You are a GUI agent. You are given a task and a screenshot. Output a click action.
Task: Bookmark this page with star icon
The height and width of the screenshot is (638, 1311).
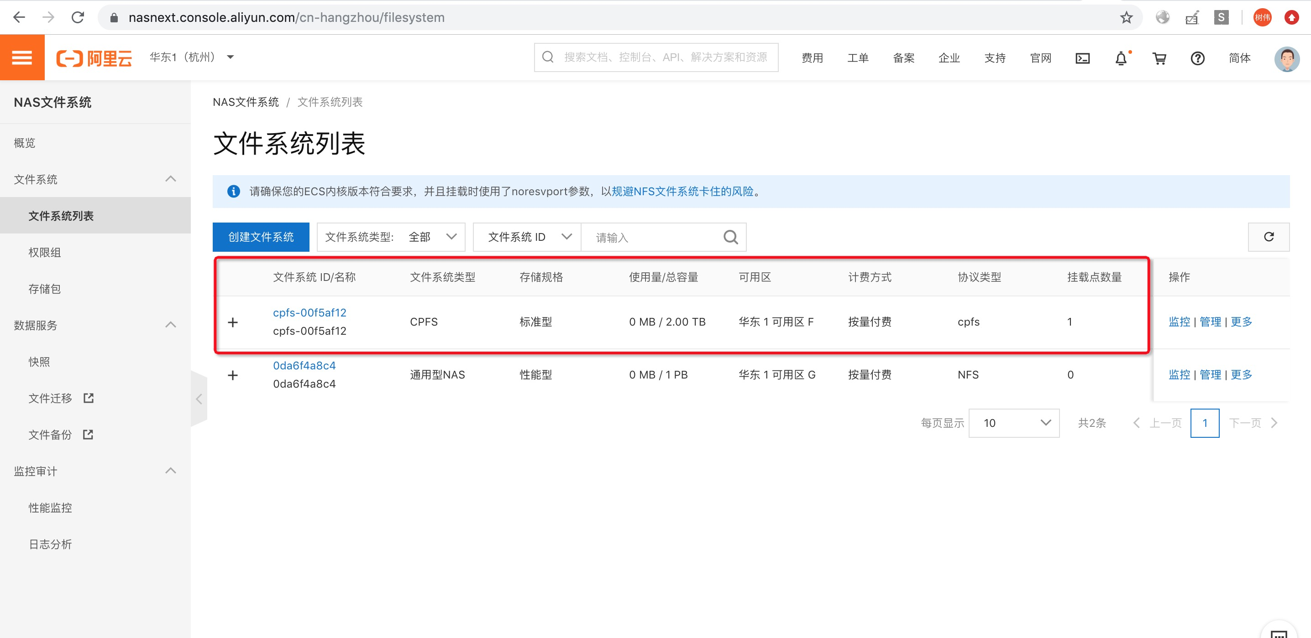pyautogui.click(x=1126, y=17)
